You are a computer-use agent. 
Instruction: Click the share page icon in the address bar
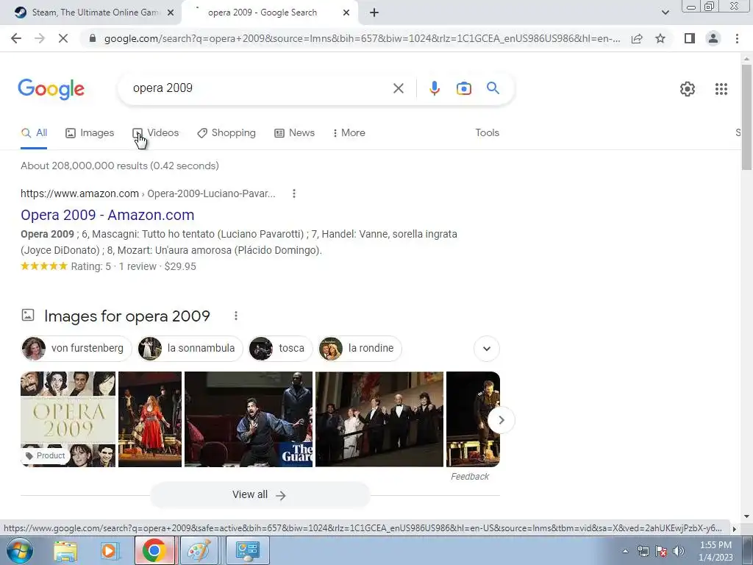point(637,38)
